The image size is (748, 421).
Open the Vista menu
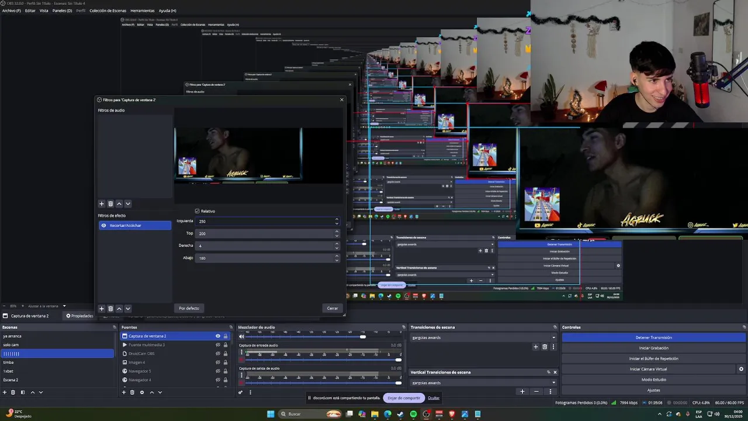(x=44, y=11)
